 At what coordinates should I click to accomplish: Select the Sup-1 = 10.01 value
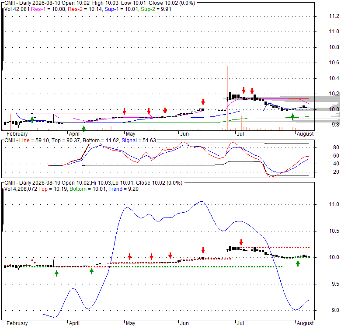[122, 9]
